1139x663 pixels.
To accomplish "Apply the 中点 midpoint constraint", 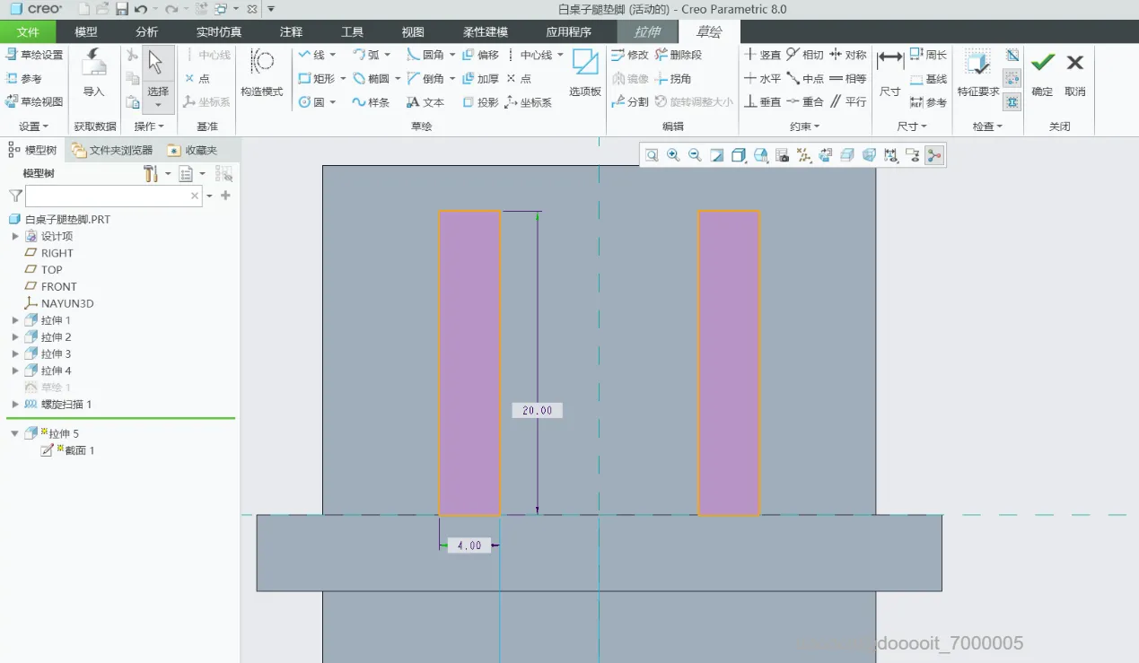I will 805,79.
